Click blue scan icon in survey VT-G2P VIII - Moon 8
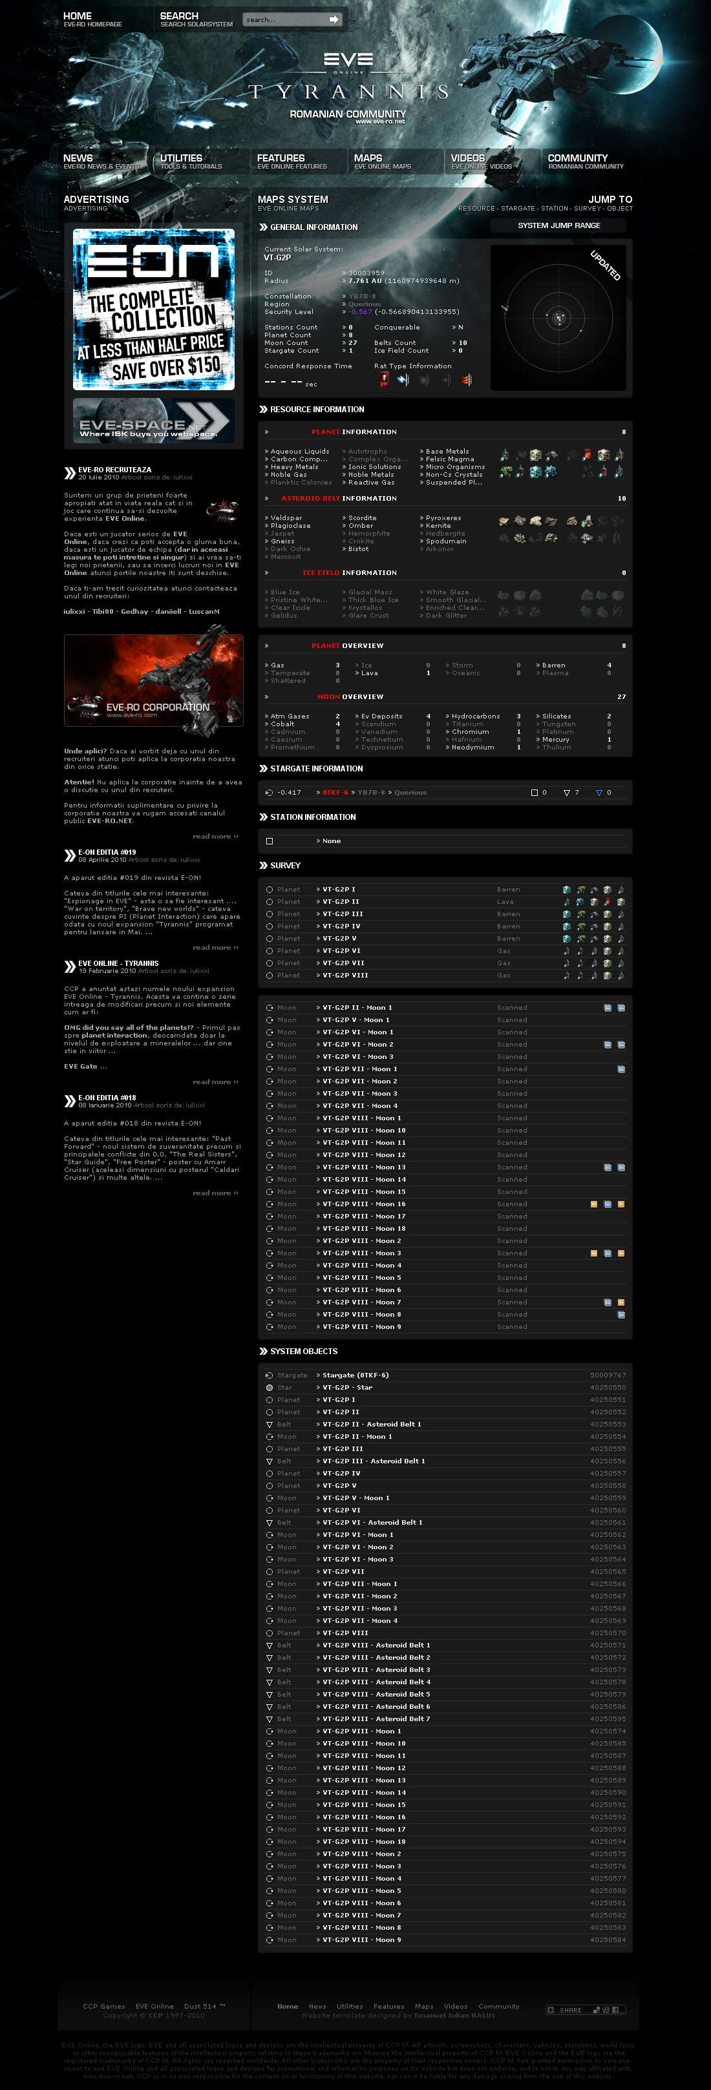711x2090 pixels. (x=621, y=1314)
